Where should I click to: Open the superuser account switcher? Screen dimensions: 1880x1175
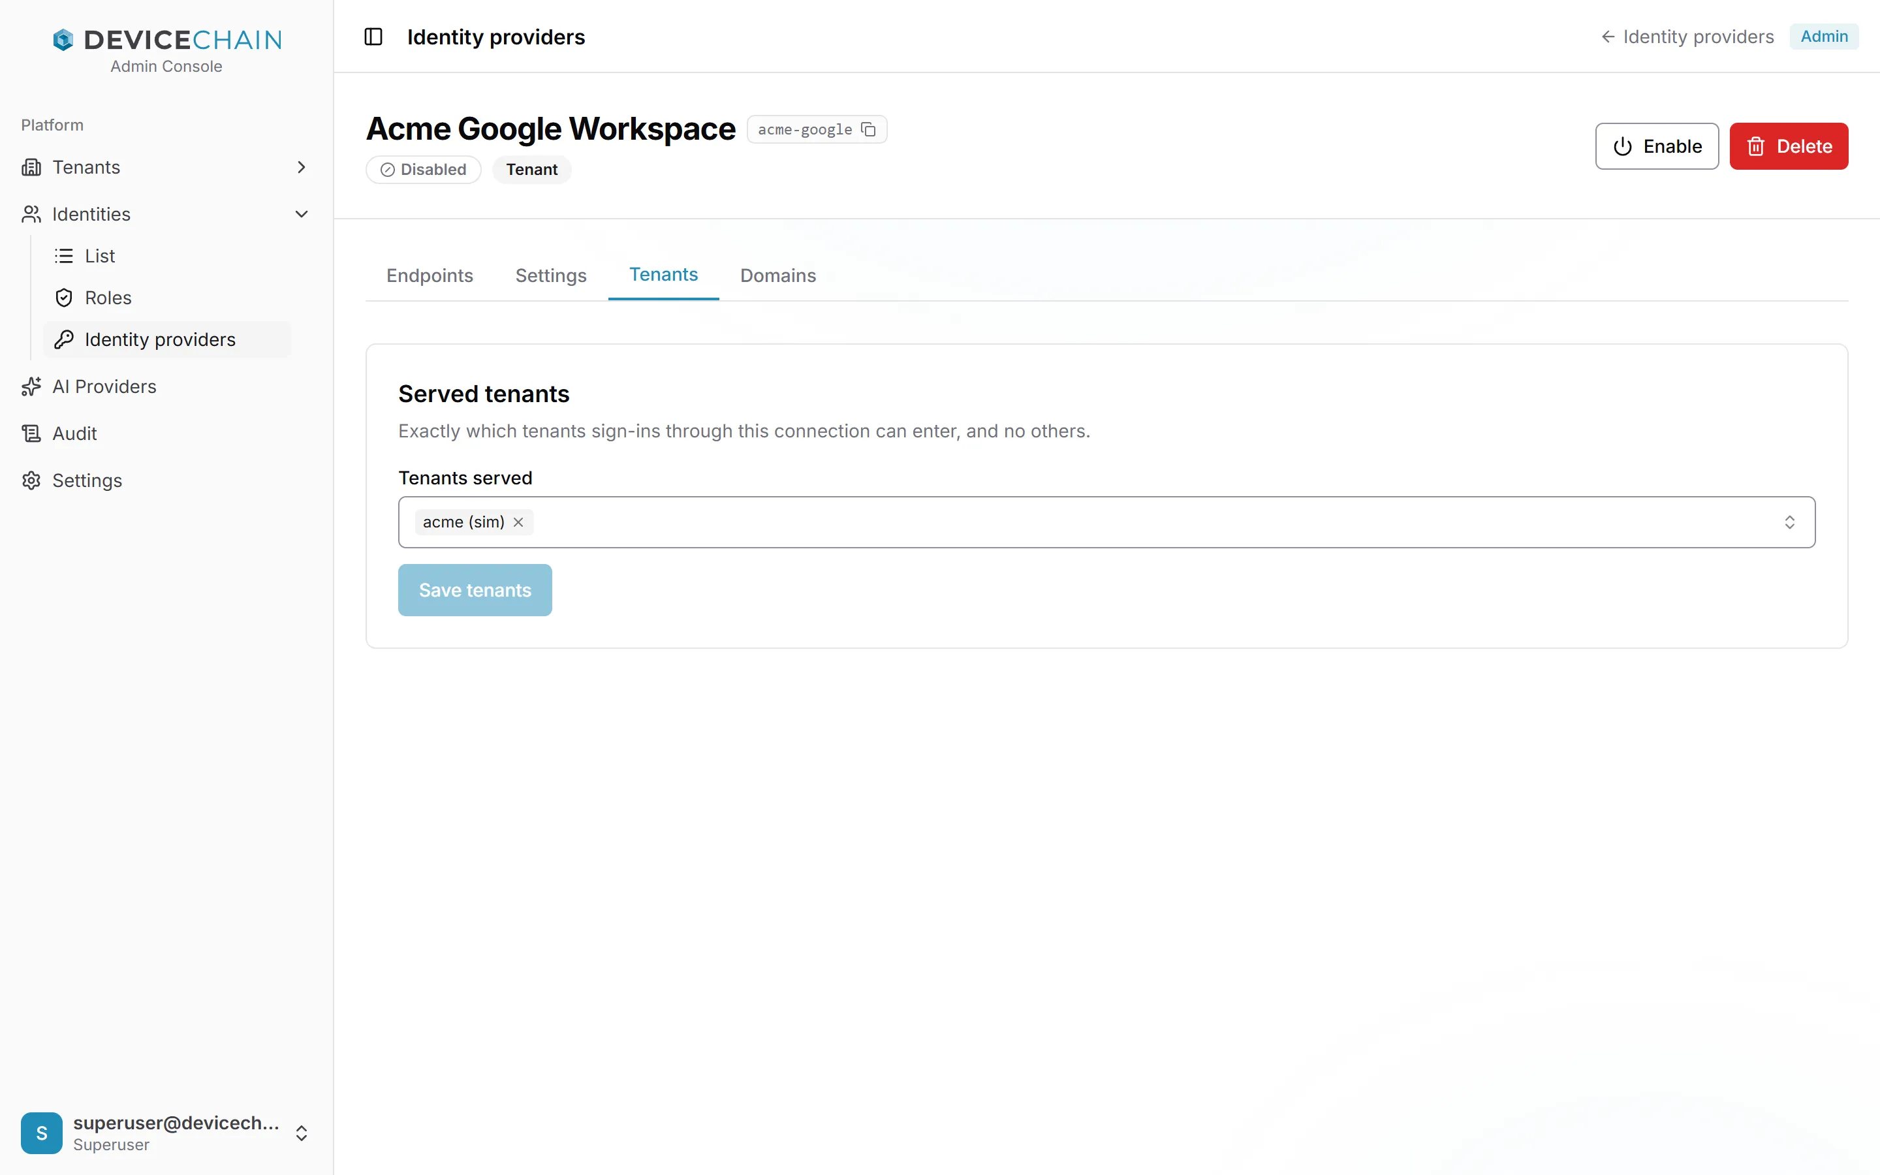(302, 1133)
